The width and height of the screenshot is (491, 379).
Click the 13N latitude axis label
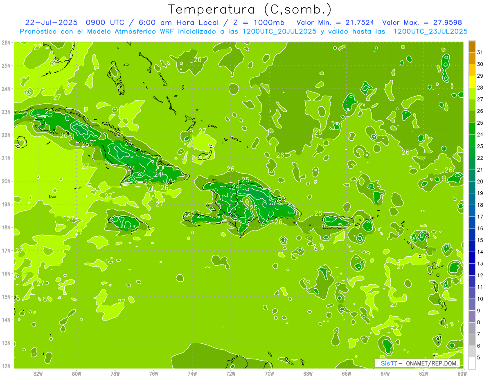(x=6, y=343)
